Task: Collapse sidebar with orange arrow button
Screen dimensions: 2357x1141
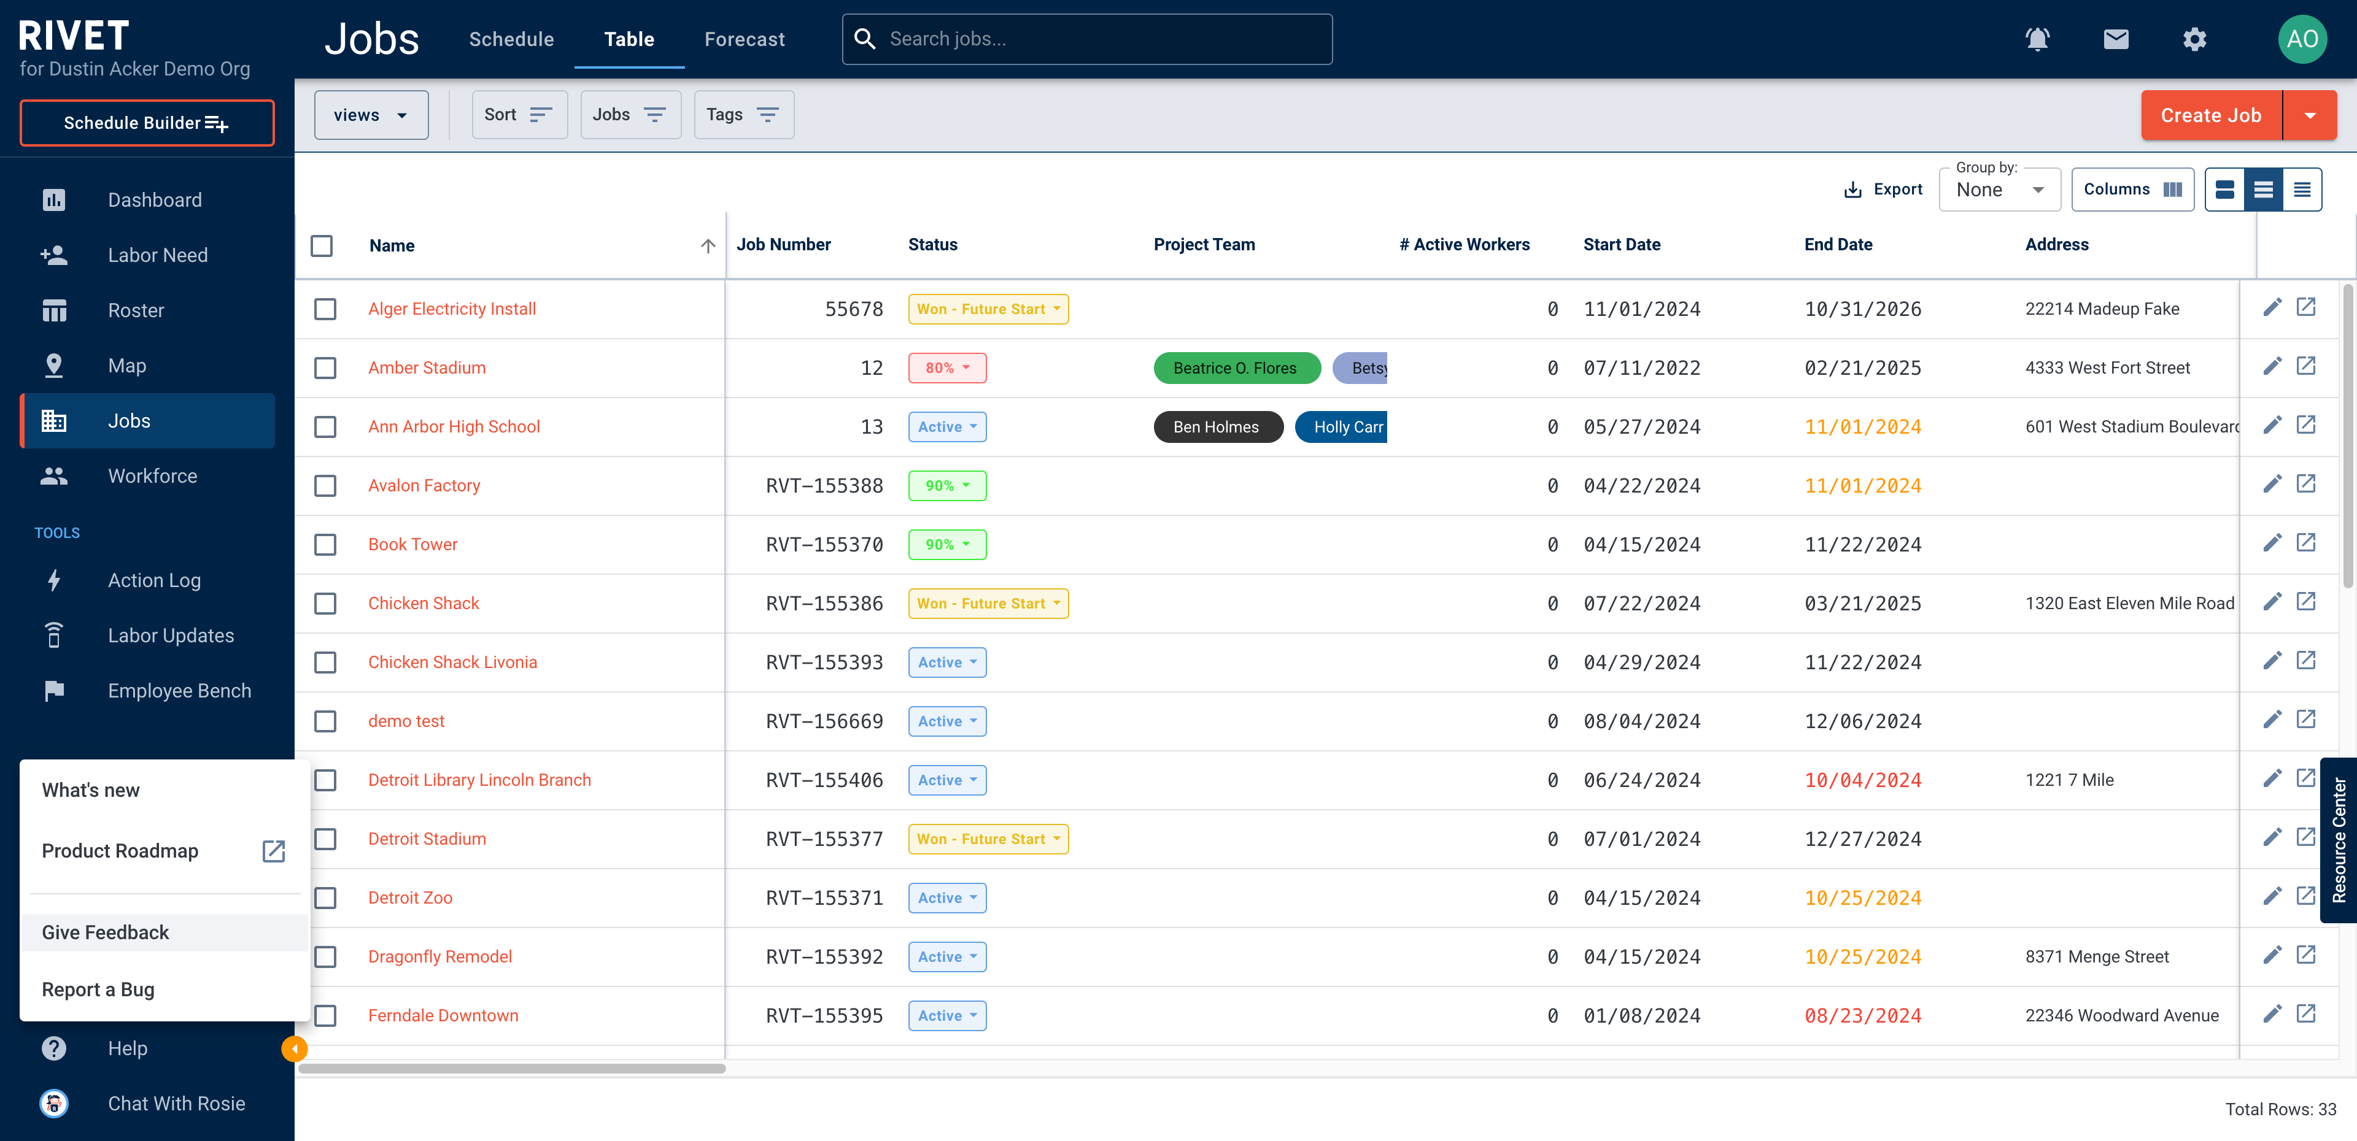Action: (294, 1048)
